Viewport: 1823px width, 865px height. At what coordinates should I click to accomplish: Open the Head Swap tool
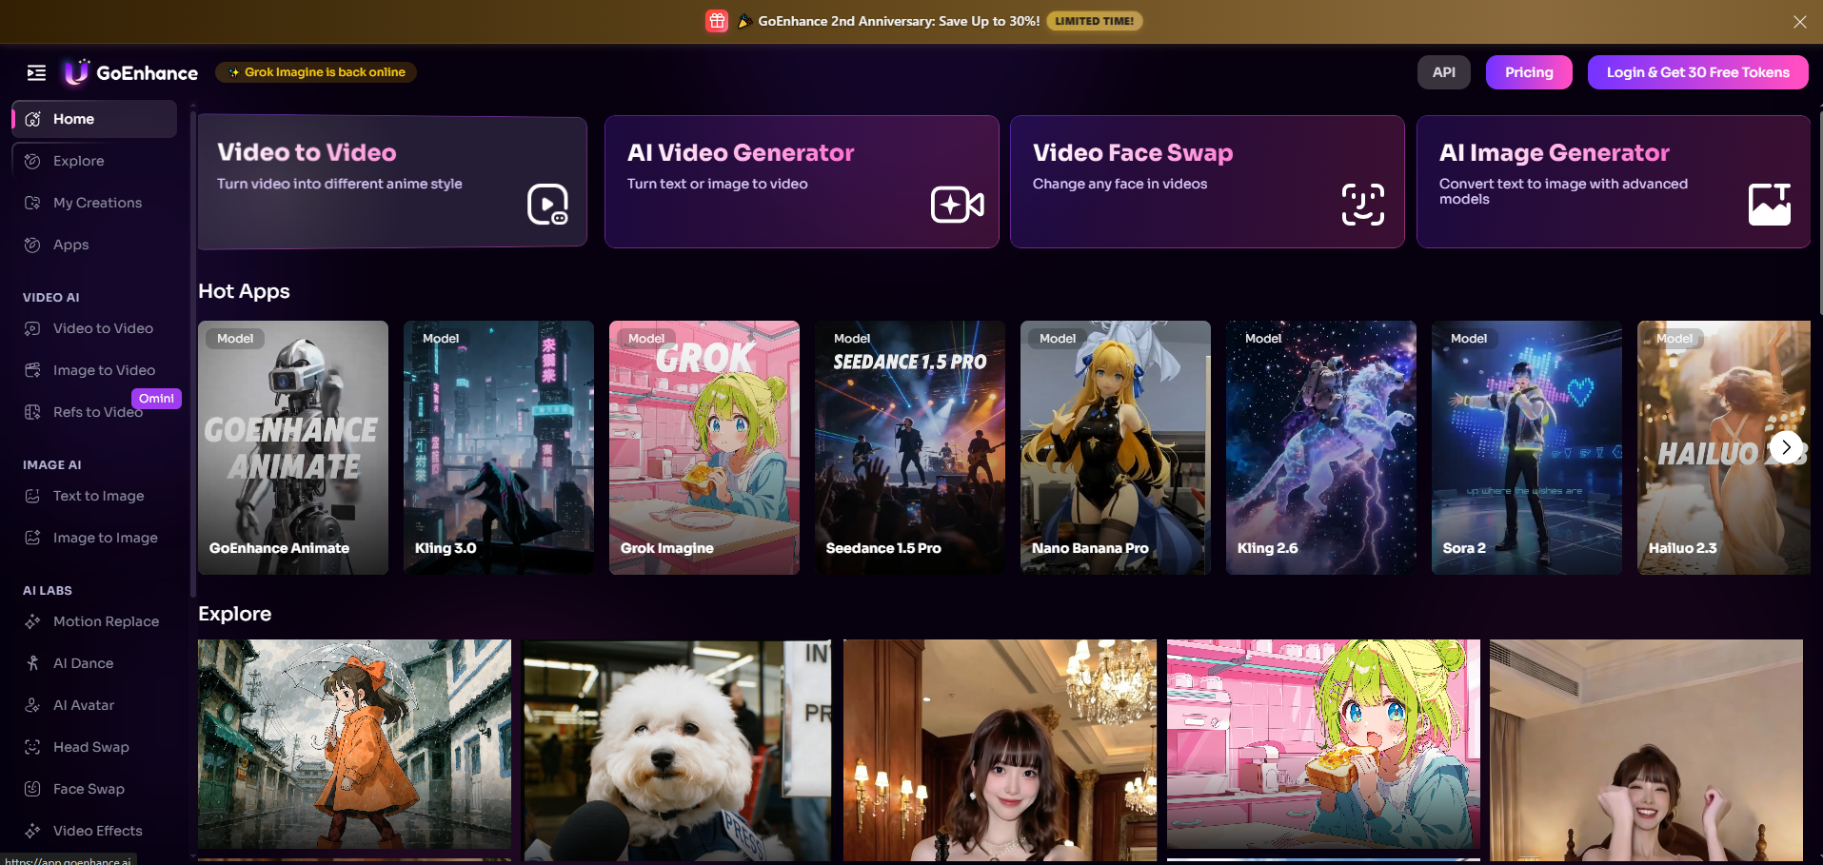90,746
